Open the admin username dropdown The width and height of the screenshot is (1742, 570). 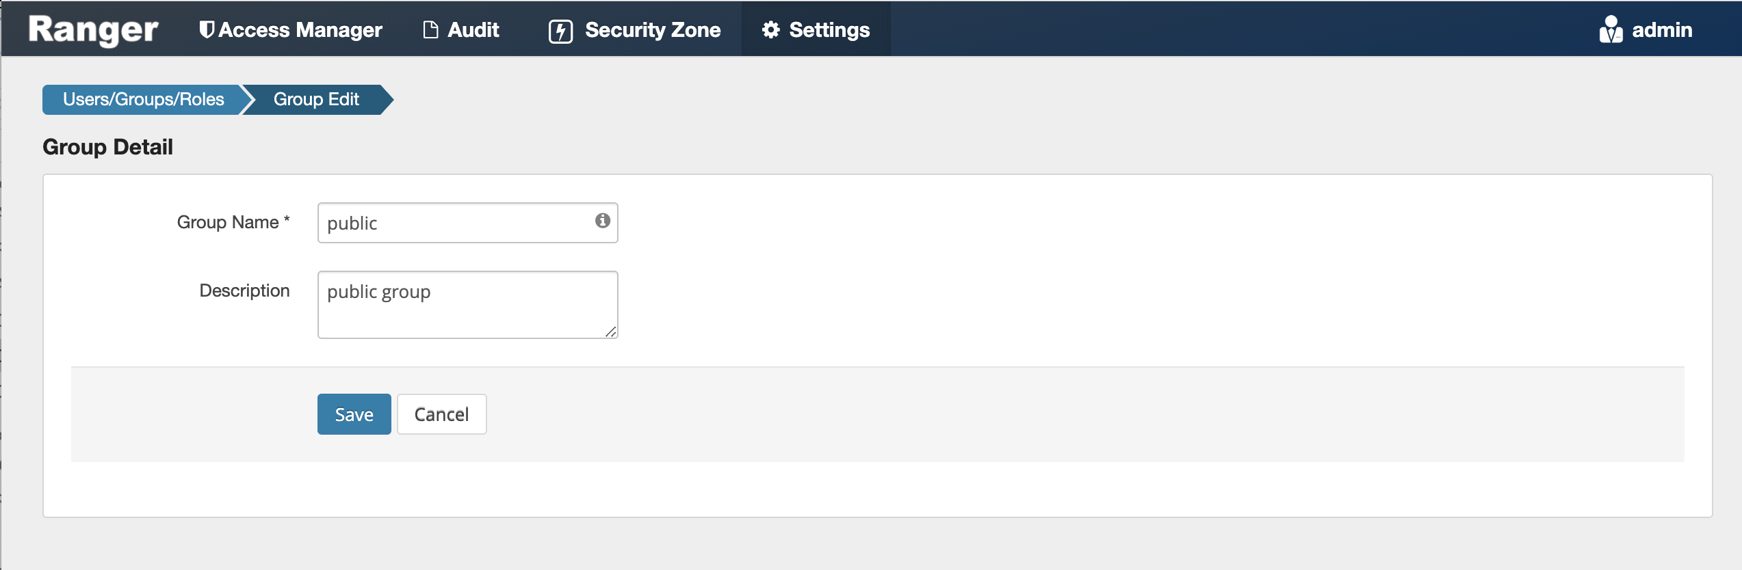tap(1662, 30)
